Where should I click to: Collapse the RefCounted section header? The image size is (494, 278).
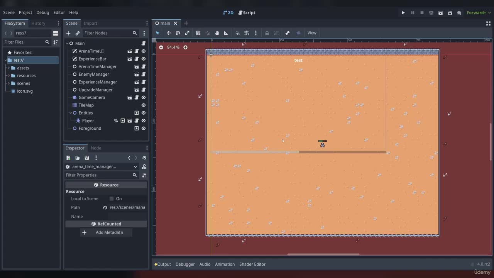click(x=106, y=224)
